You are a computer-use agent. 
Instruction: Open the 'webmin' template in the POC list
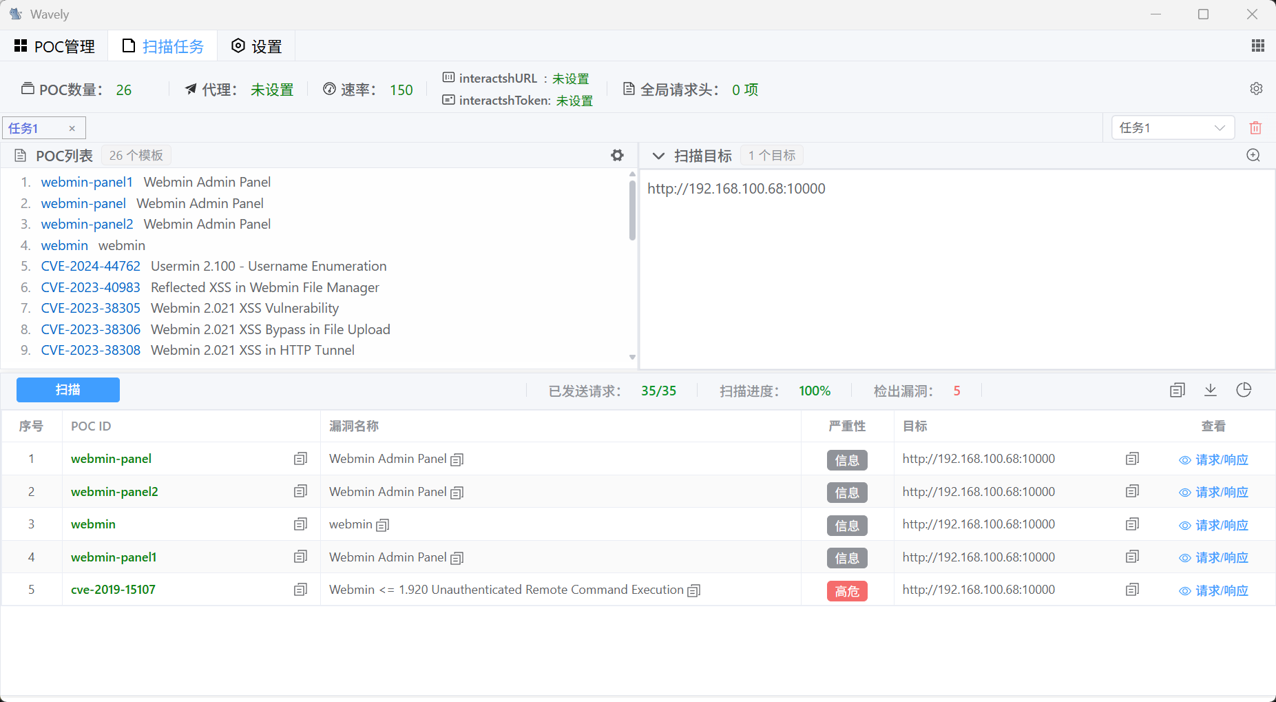click(x=65, y=245)
